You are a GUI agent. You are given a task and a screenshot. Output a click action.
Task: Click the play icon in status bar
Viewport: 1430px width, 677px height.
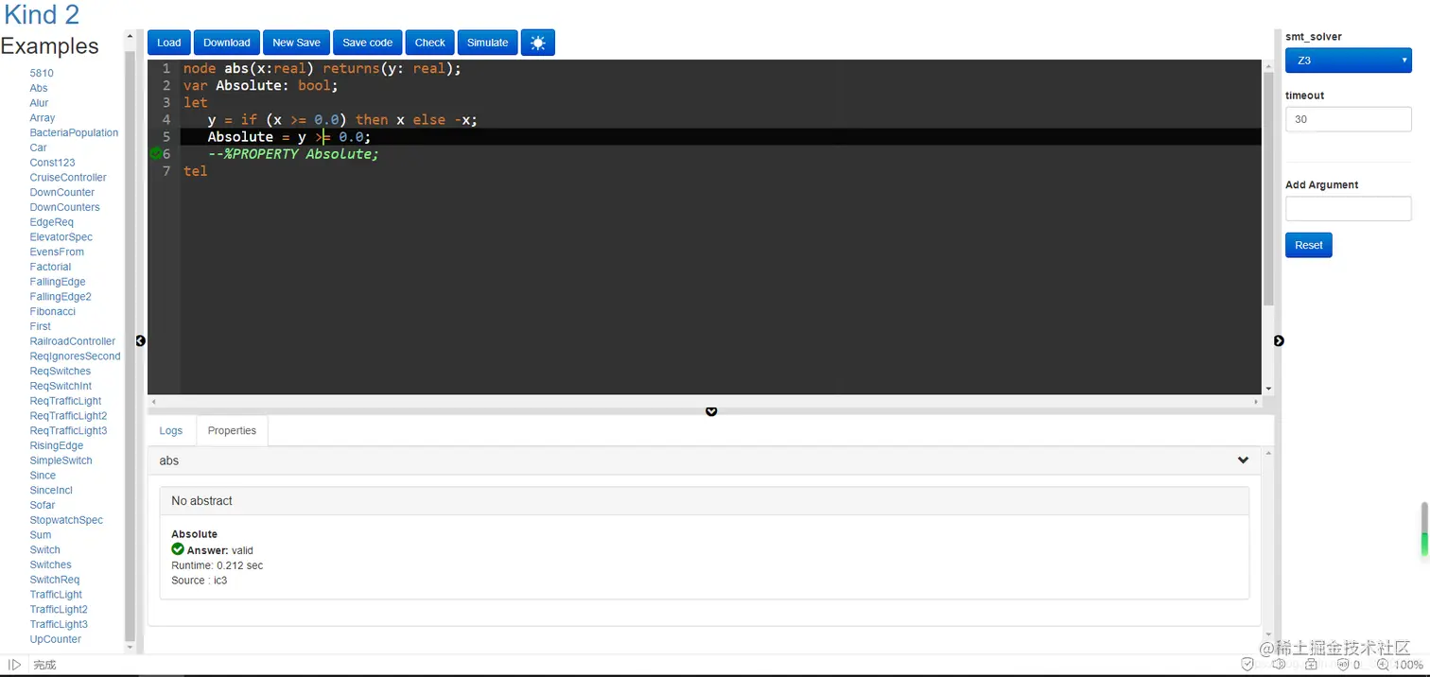click(14, 665)
